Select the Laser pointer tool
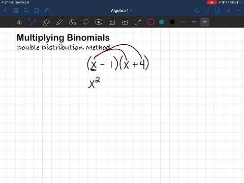Image resolution: width=244 pixels, height=183 pixels. tap(138, 22)
